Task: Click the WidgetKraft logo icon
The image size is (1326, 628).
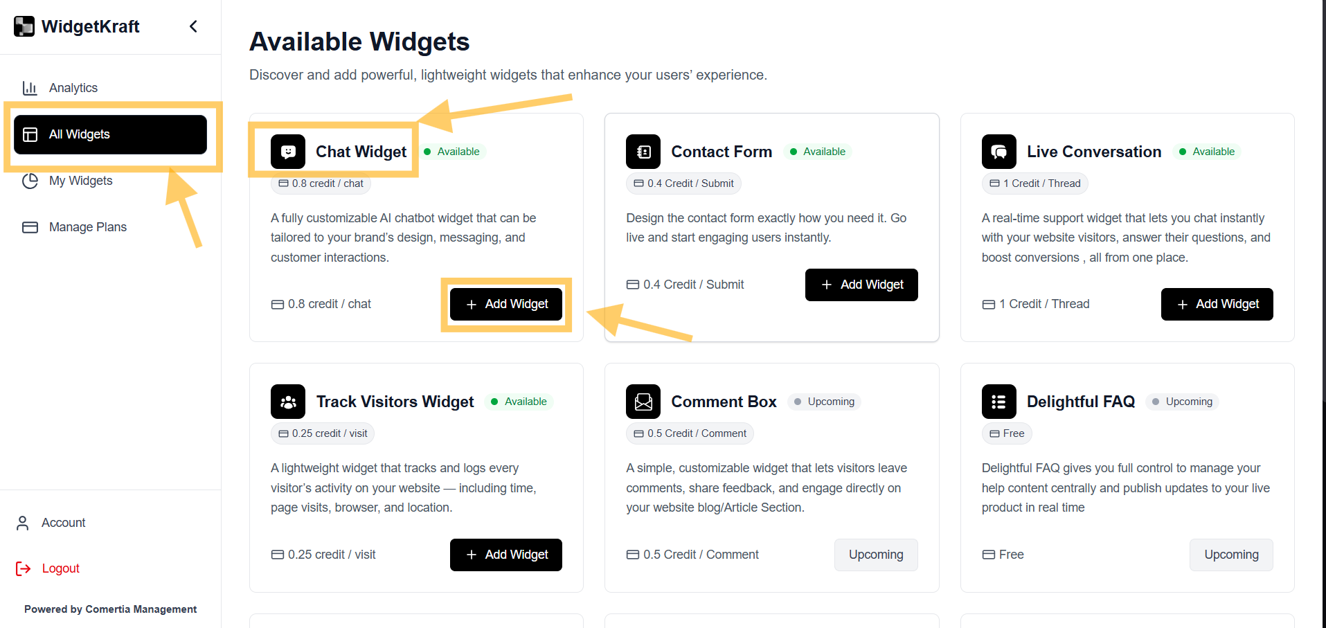Action: tap(24, 26)
